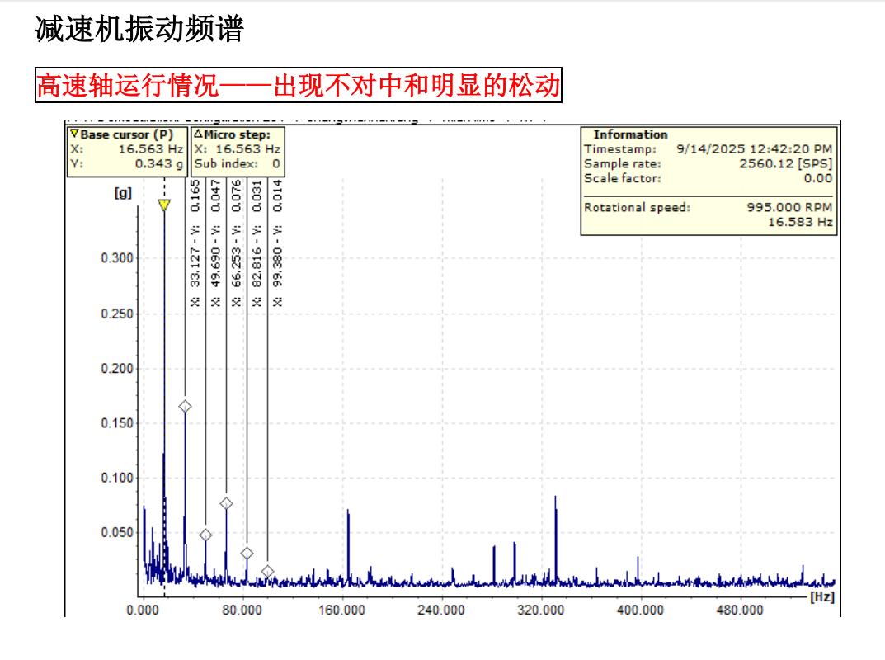Select the diamond marker at 33.127 Hz harmonic
The height and width of the screenshot is (660, 885).
[x=185, y=406]
